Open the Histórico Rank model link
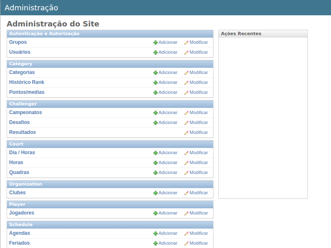This screenshot has width=331, height=248. pyautogui.click(x=26, y=82)
